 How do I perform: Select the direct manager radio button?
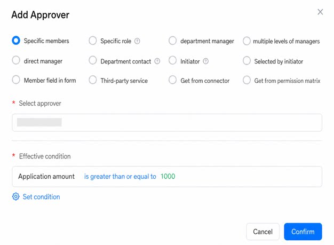(x=16, y=60)
